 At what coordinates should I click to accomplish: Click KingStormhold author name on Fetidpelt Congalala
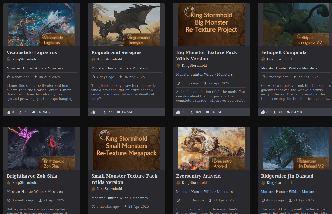(x=279, y=59)
